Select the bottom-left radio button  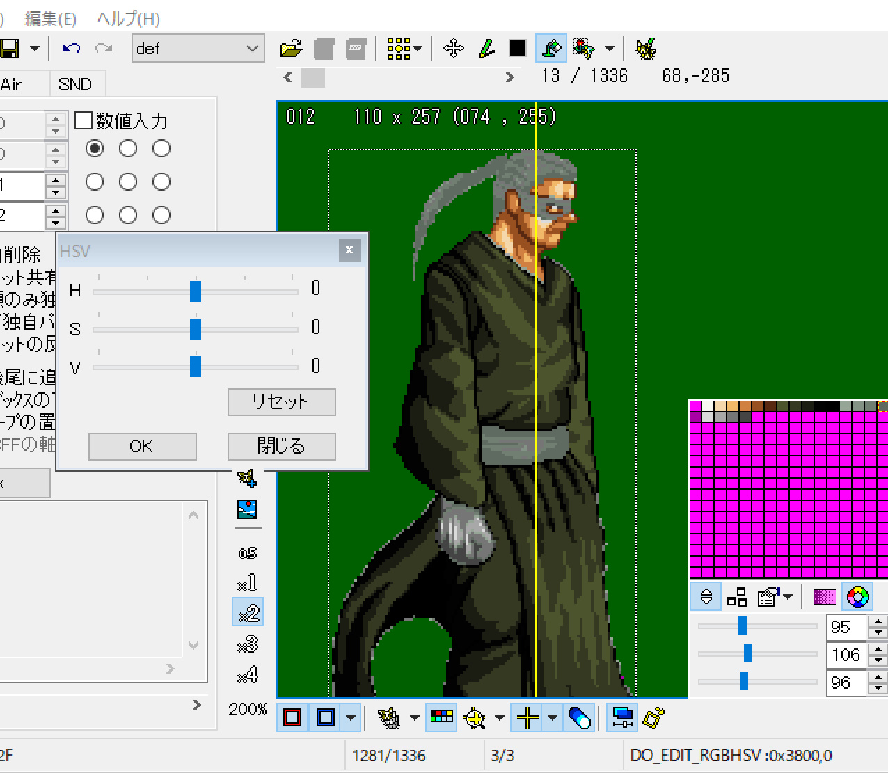click(x=95, y=215)
